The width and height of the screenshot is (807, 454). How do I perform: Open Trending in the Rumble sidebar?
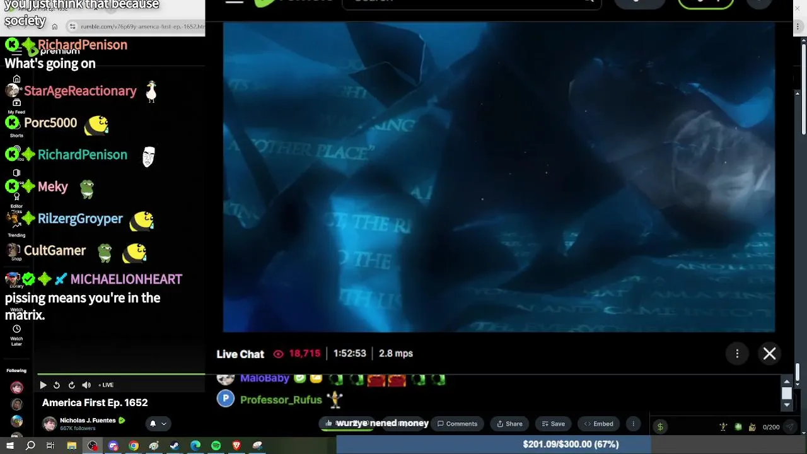(16, 230)
